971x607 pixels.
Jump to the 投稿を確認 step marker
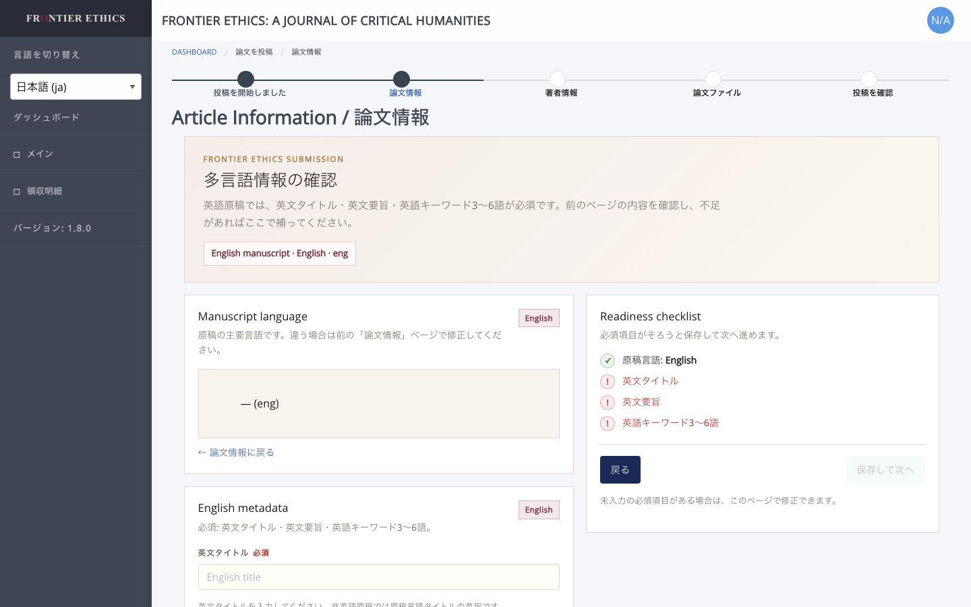coord(869,79)
